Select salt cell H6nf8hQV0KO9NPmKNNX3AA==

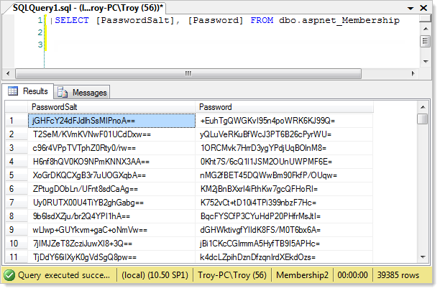pyautogui.click(x=111, y=162)
